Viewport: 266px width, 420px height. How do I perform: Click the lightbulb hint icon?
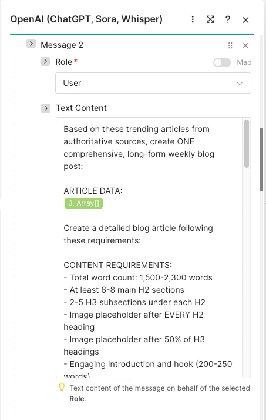[62, 387]
